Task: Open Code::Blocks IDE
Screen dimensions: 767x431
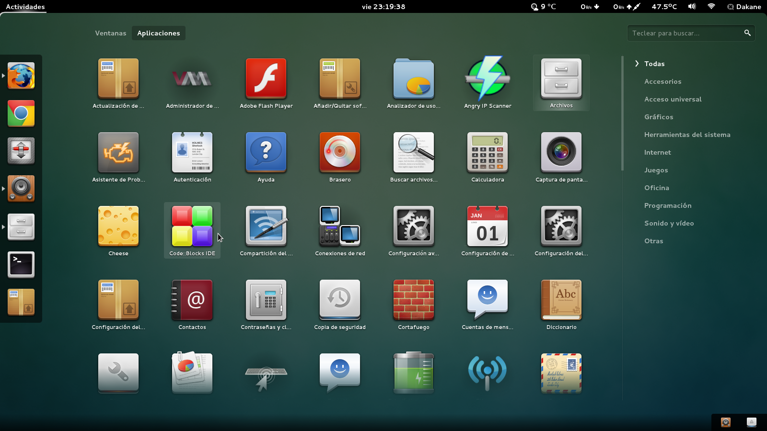Action: (x=192, y=231)
